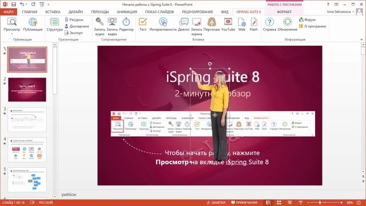Image resolution: width=366 pixels, height=206 pixels.
Task: Open Ресурсы in the Презентация group
Action: pos(74,20)
